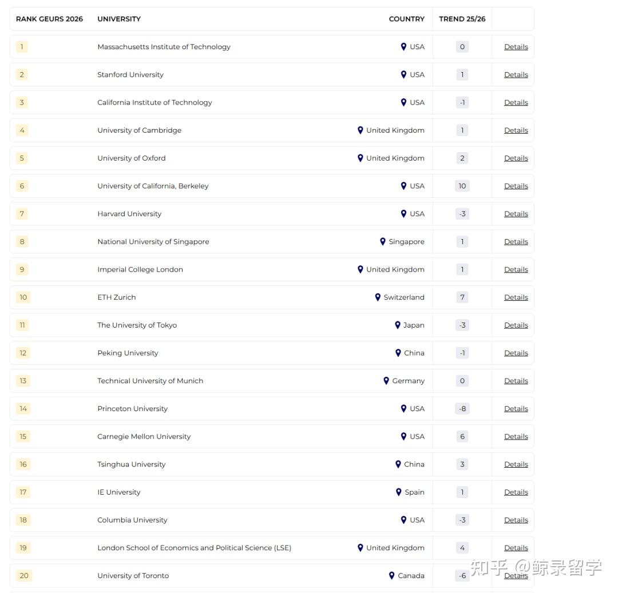Image resolution: width=618 pixels, height=593 pixels.
Task: Click the location pin next to Japan
Action: [x=398, y=325]
